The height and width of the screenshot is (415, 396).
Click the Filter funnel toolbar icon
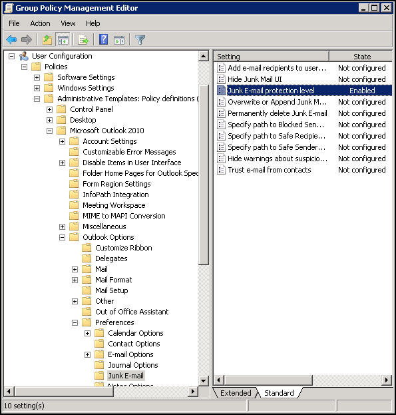140,40
